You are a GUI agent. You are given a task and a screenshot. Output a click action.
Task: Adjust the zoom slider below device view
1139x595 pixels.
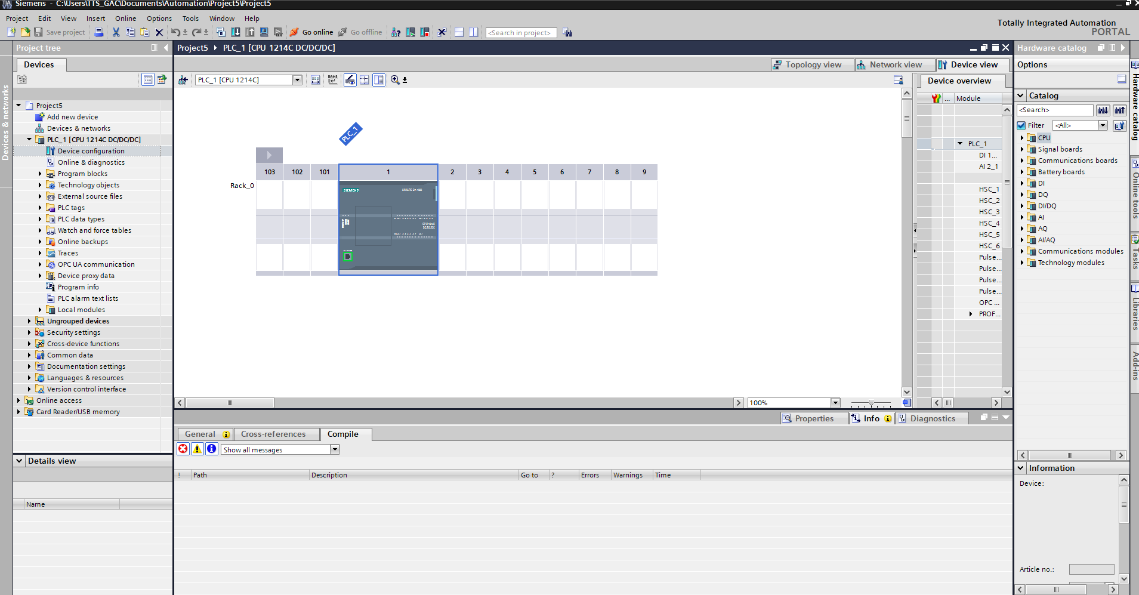[871, 403]
